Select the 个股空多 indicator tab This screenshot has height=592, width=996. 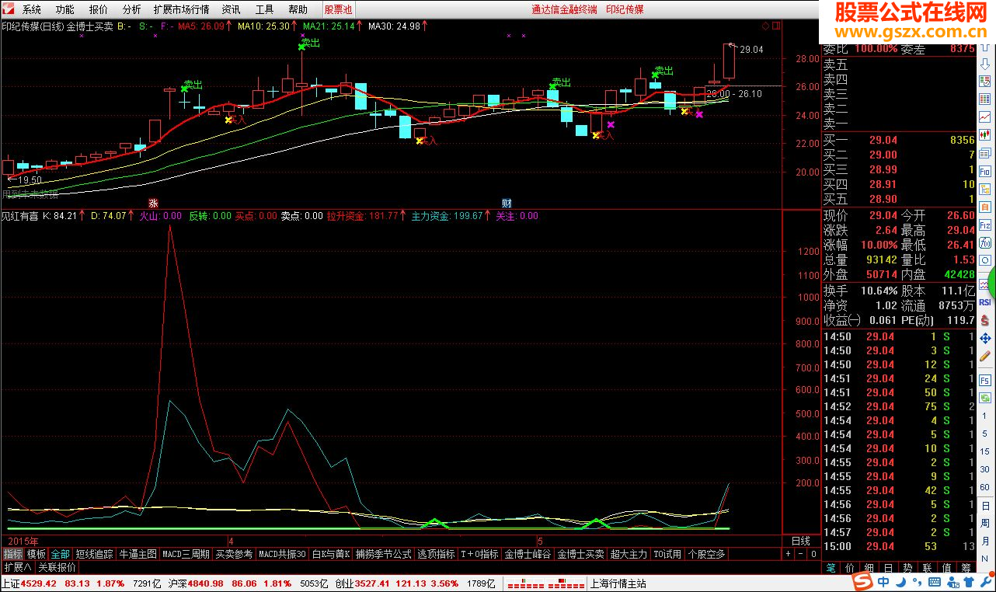point(706,554)
